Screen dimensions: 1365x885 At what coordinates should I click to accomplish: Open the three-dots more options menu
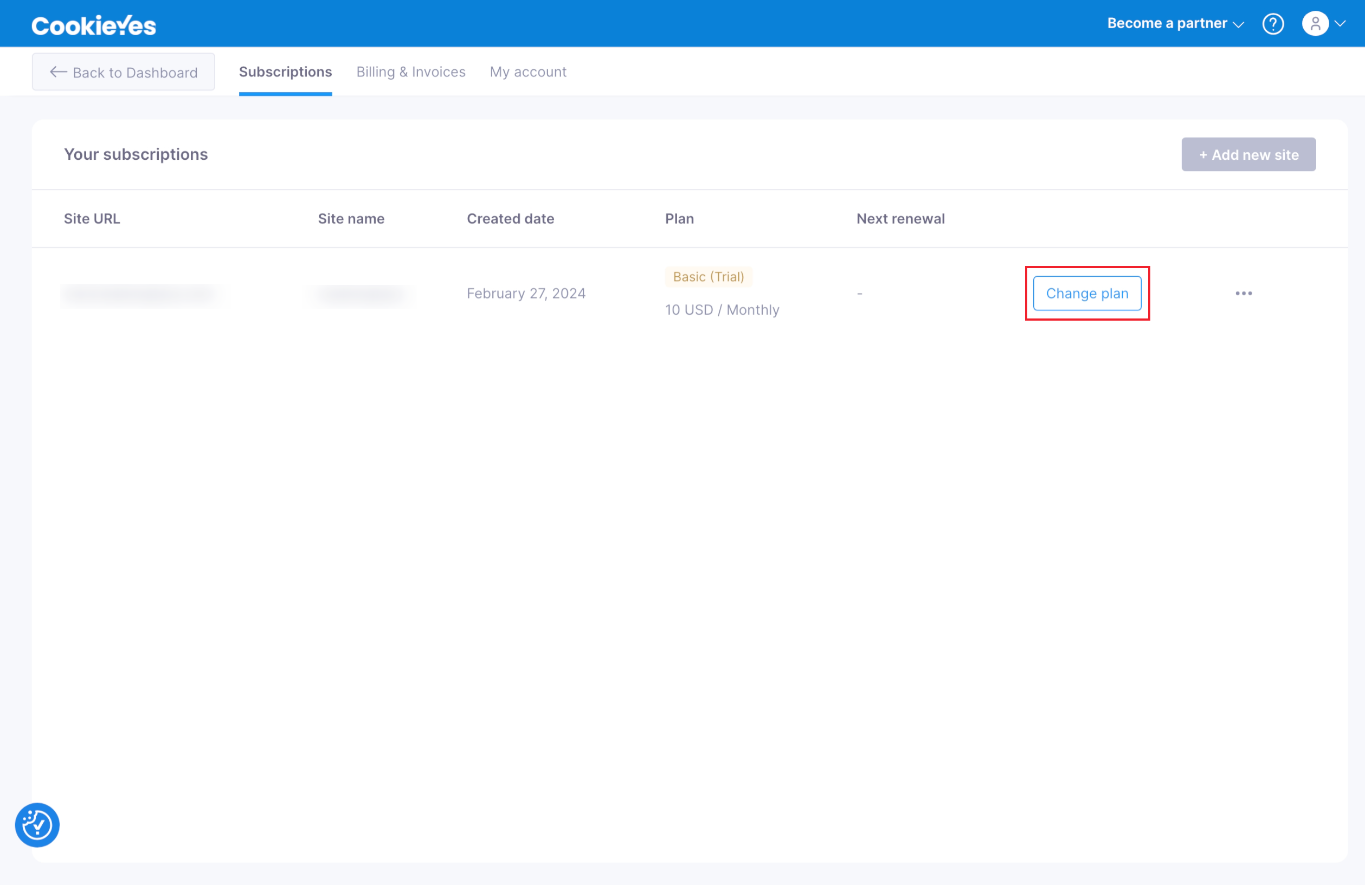(x=1244, y=294)
